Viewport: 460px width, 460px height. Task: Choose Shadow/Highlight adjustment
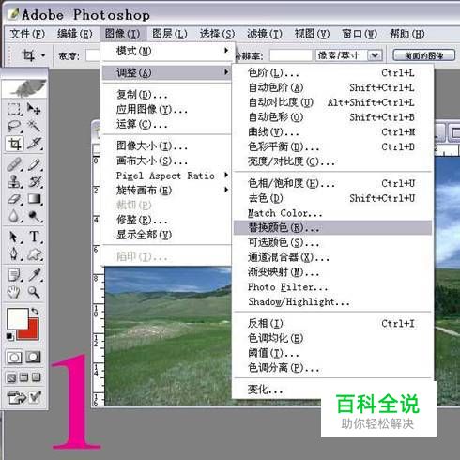point(332,301)
